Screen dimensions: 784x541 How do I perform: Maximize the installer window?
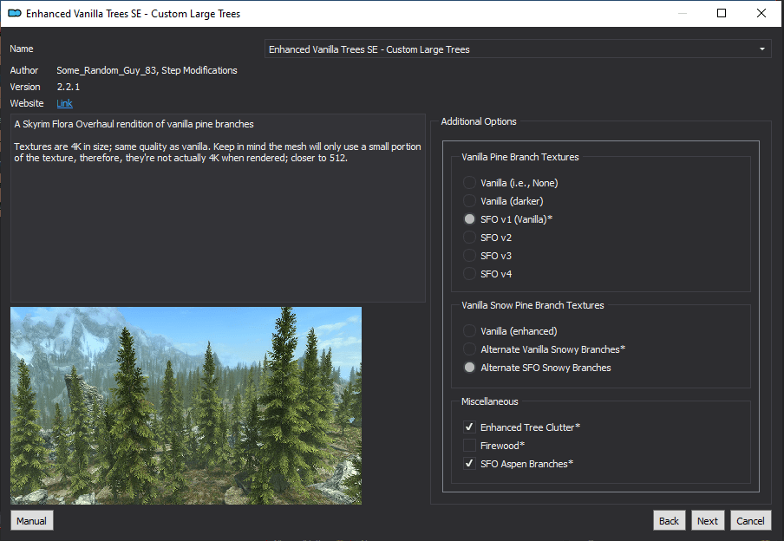coord(722,13)
